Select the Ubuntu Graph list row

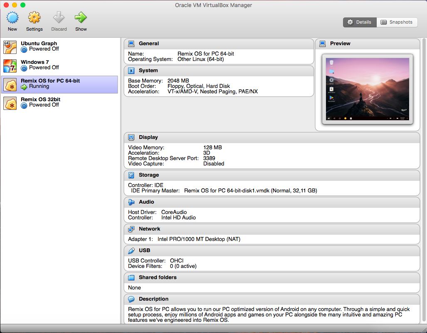tap(59, 47)
